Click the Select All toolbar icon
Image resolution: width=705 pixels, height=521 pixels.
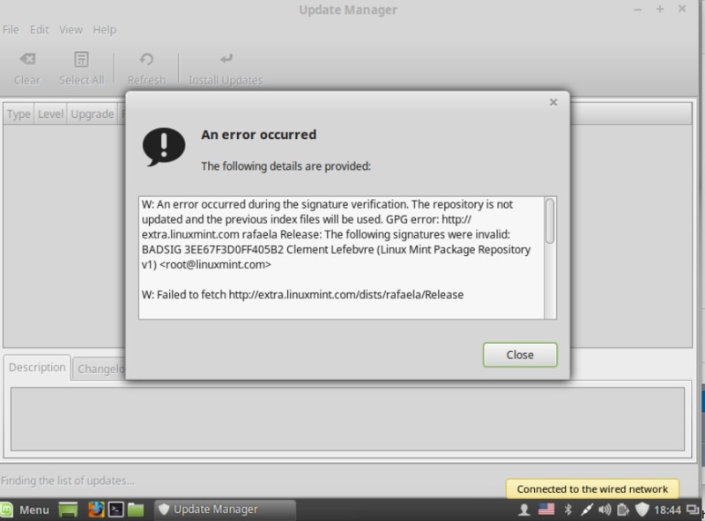[81, 68]
